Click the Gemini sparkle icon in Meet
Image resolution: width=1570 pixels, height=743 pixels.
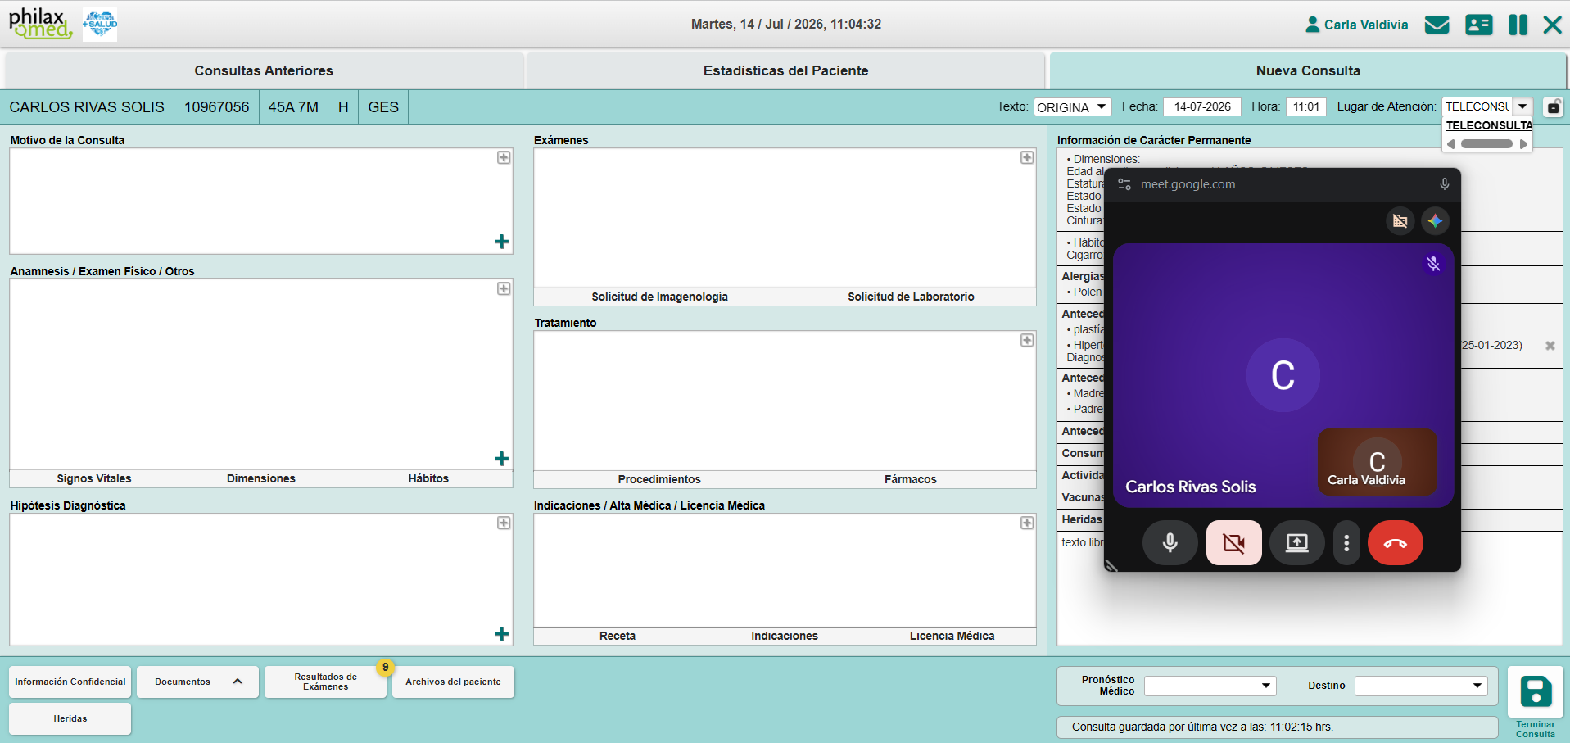click(x=1435, y=220)
